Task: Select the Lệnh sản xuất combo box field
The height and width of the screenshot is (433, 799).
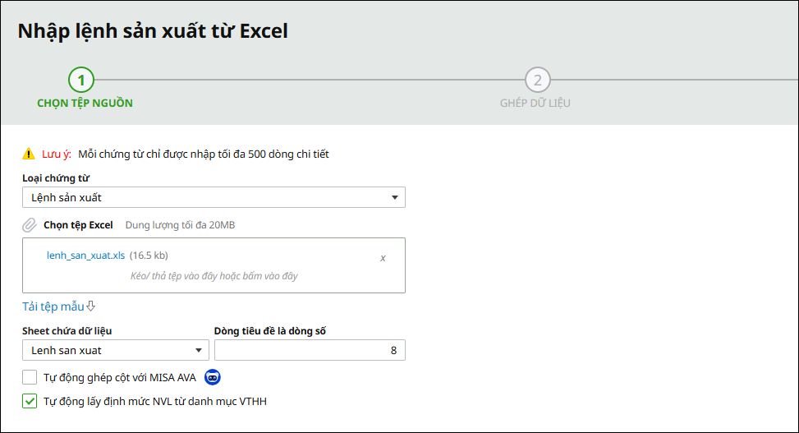Action: click(x=205, y=197)
